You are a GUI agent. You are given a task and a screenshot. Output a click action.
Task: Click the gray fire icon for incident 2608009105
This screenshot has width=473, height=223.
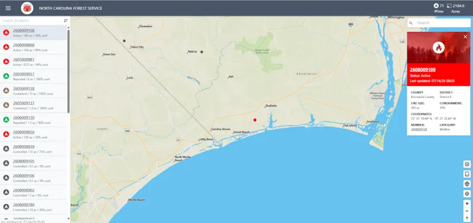click(x=6, y=163)
